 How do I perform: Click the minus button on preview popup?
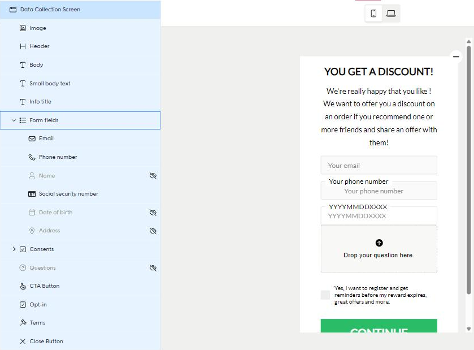click(x=456, y=57)
